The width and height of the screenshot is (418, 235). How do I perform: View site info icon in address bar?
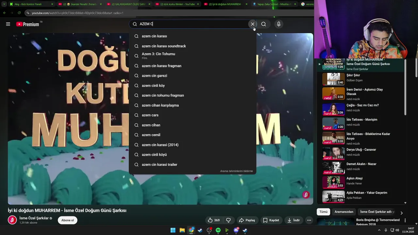click(x=28, y=13)
